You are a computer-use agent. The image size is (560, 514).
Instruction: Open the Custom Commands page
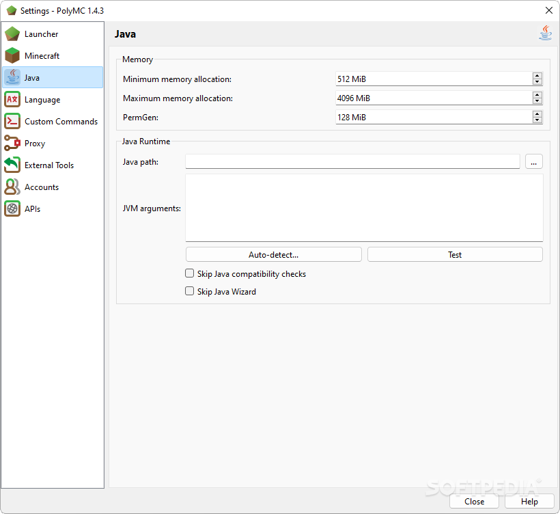click(53, 121)
